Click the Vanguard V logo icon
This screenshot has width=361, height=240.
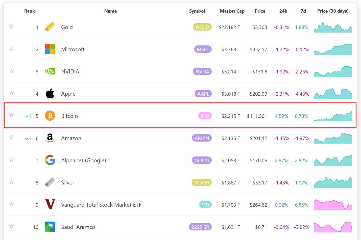pyautogui.click(x=50, y=204)
